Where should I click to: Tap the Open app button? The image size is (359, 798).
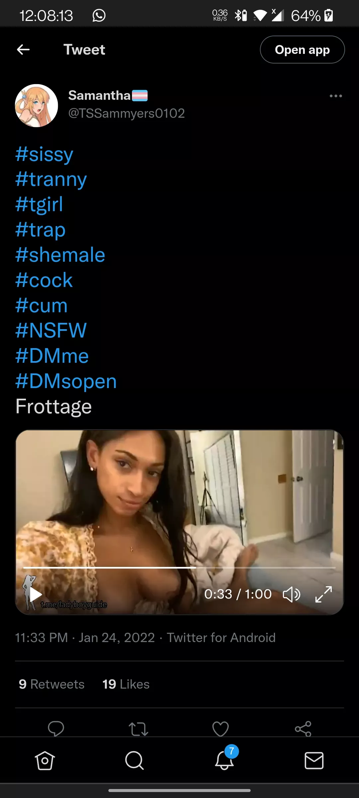[x=302, y=50]
